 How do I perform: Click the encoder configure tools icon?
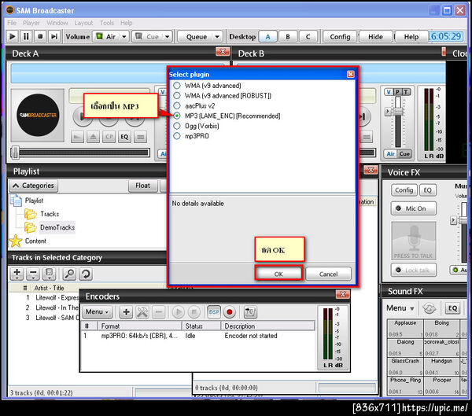142,312
